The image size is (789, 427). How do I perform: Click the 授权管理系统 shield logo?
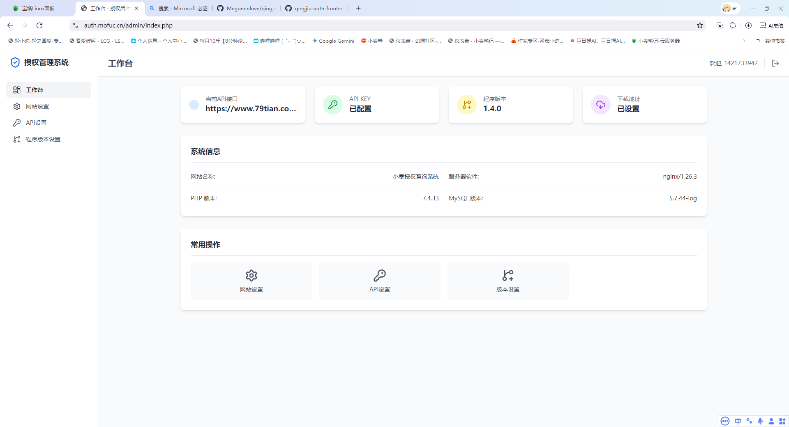coord(15,62)
